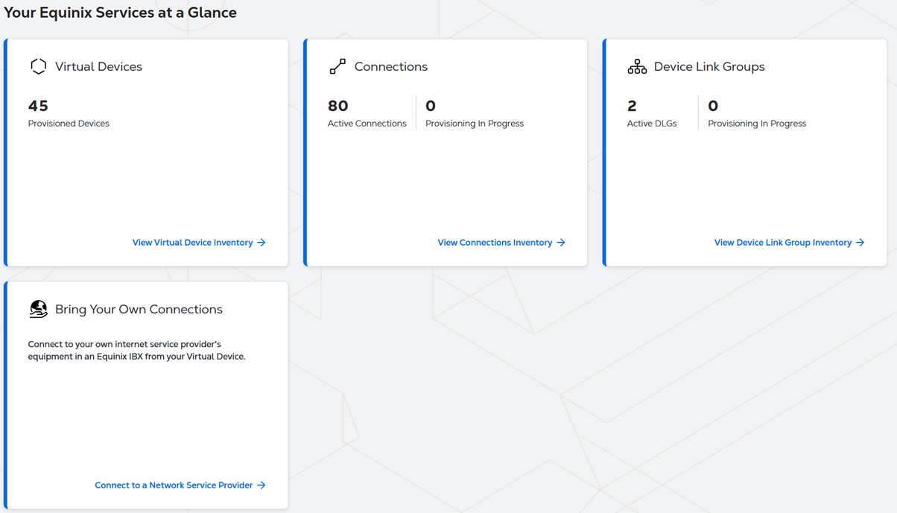Click the 80 active connections count
Viewport: 897px width, 513px height.
pos(338,106)
